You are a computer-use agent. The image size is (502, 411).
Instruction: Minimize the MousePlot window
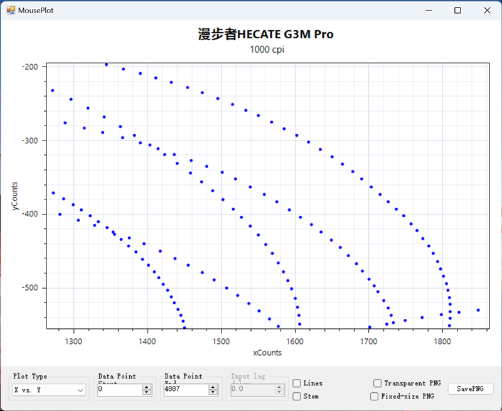(x=429, y=10)
